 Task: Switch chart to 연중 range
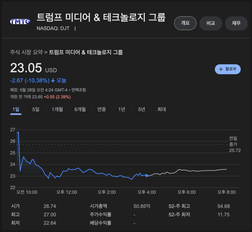pyautogui.click(x=101, y=109)
